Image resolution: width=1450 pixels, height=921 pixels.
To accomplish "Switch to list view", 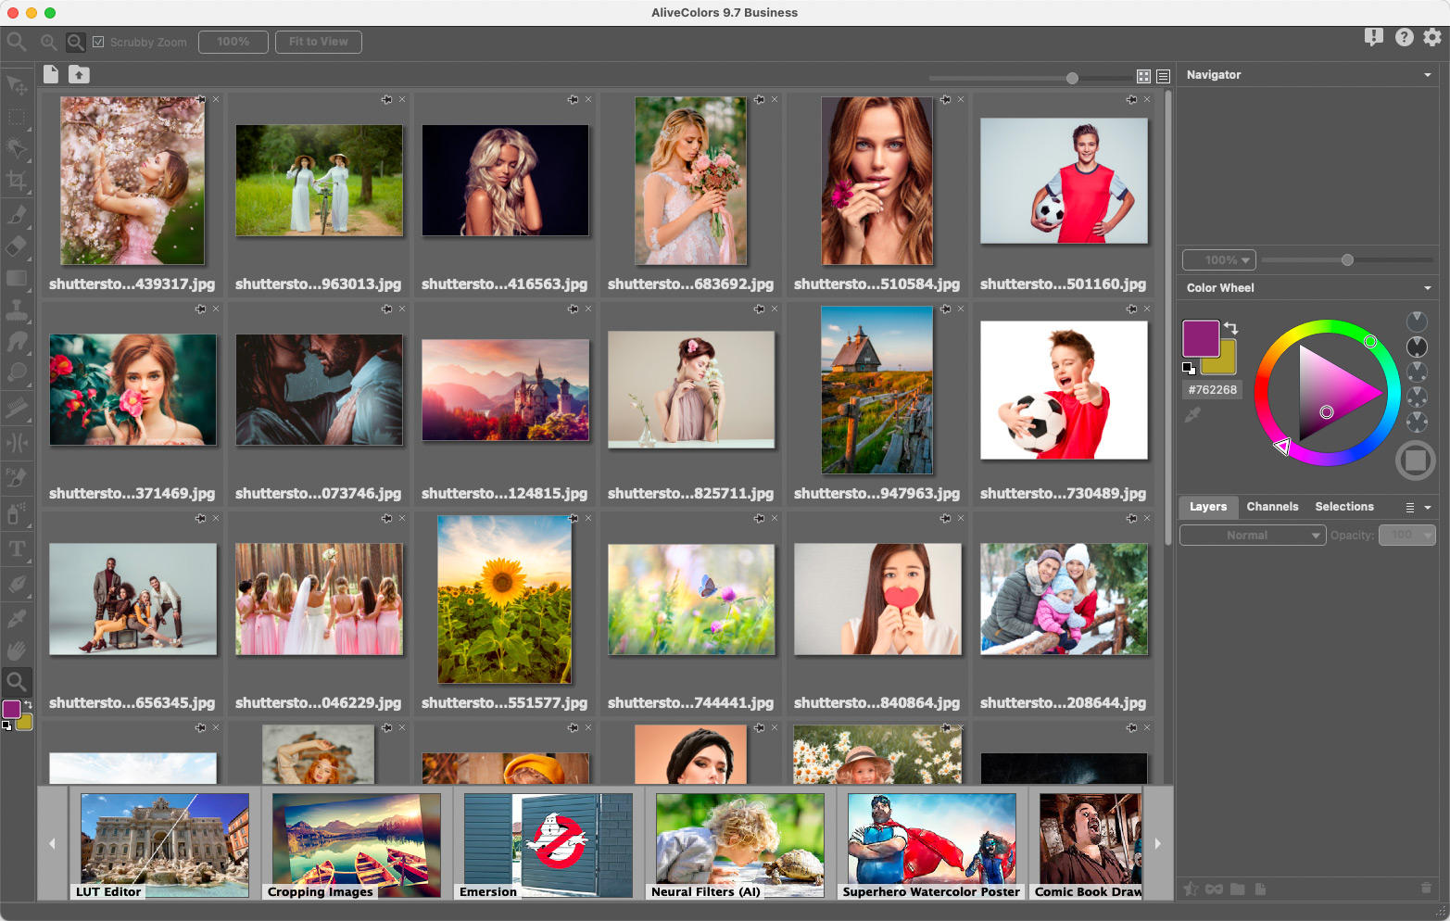I will point(1164,77).
